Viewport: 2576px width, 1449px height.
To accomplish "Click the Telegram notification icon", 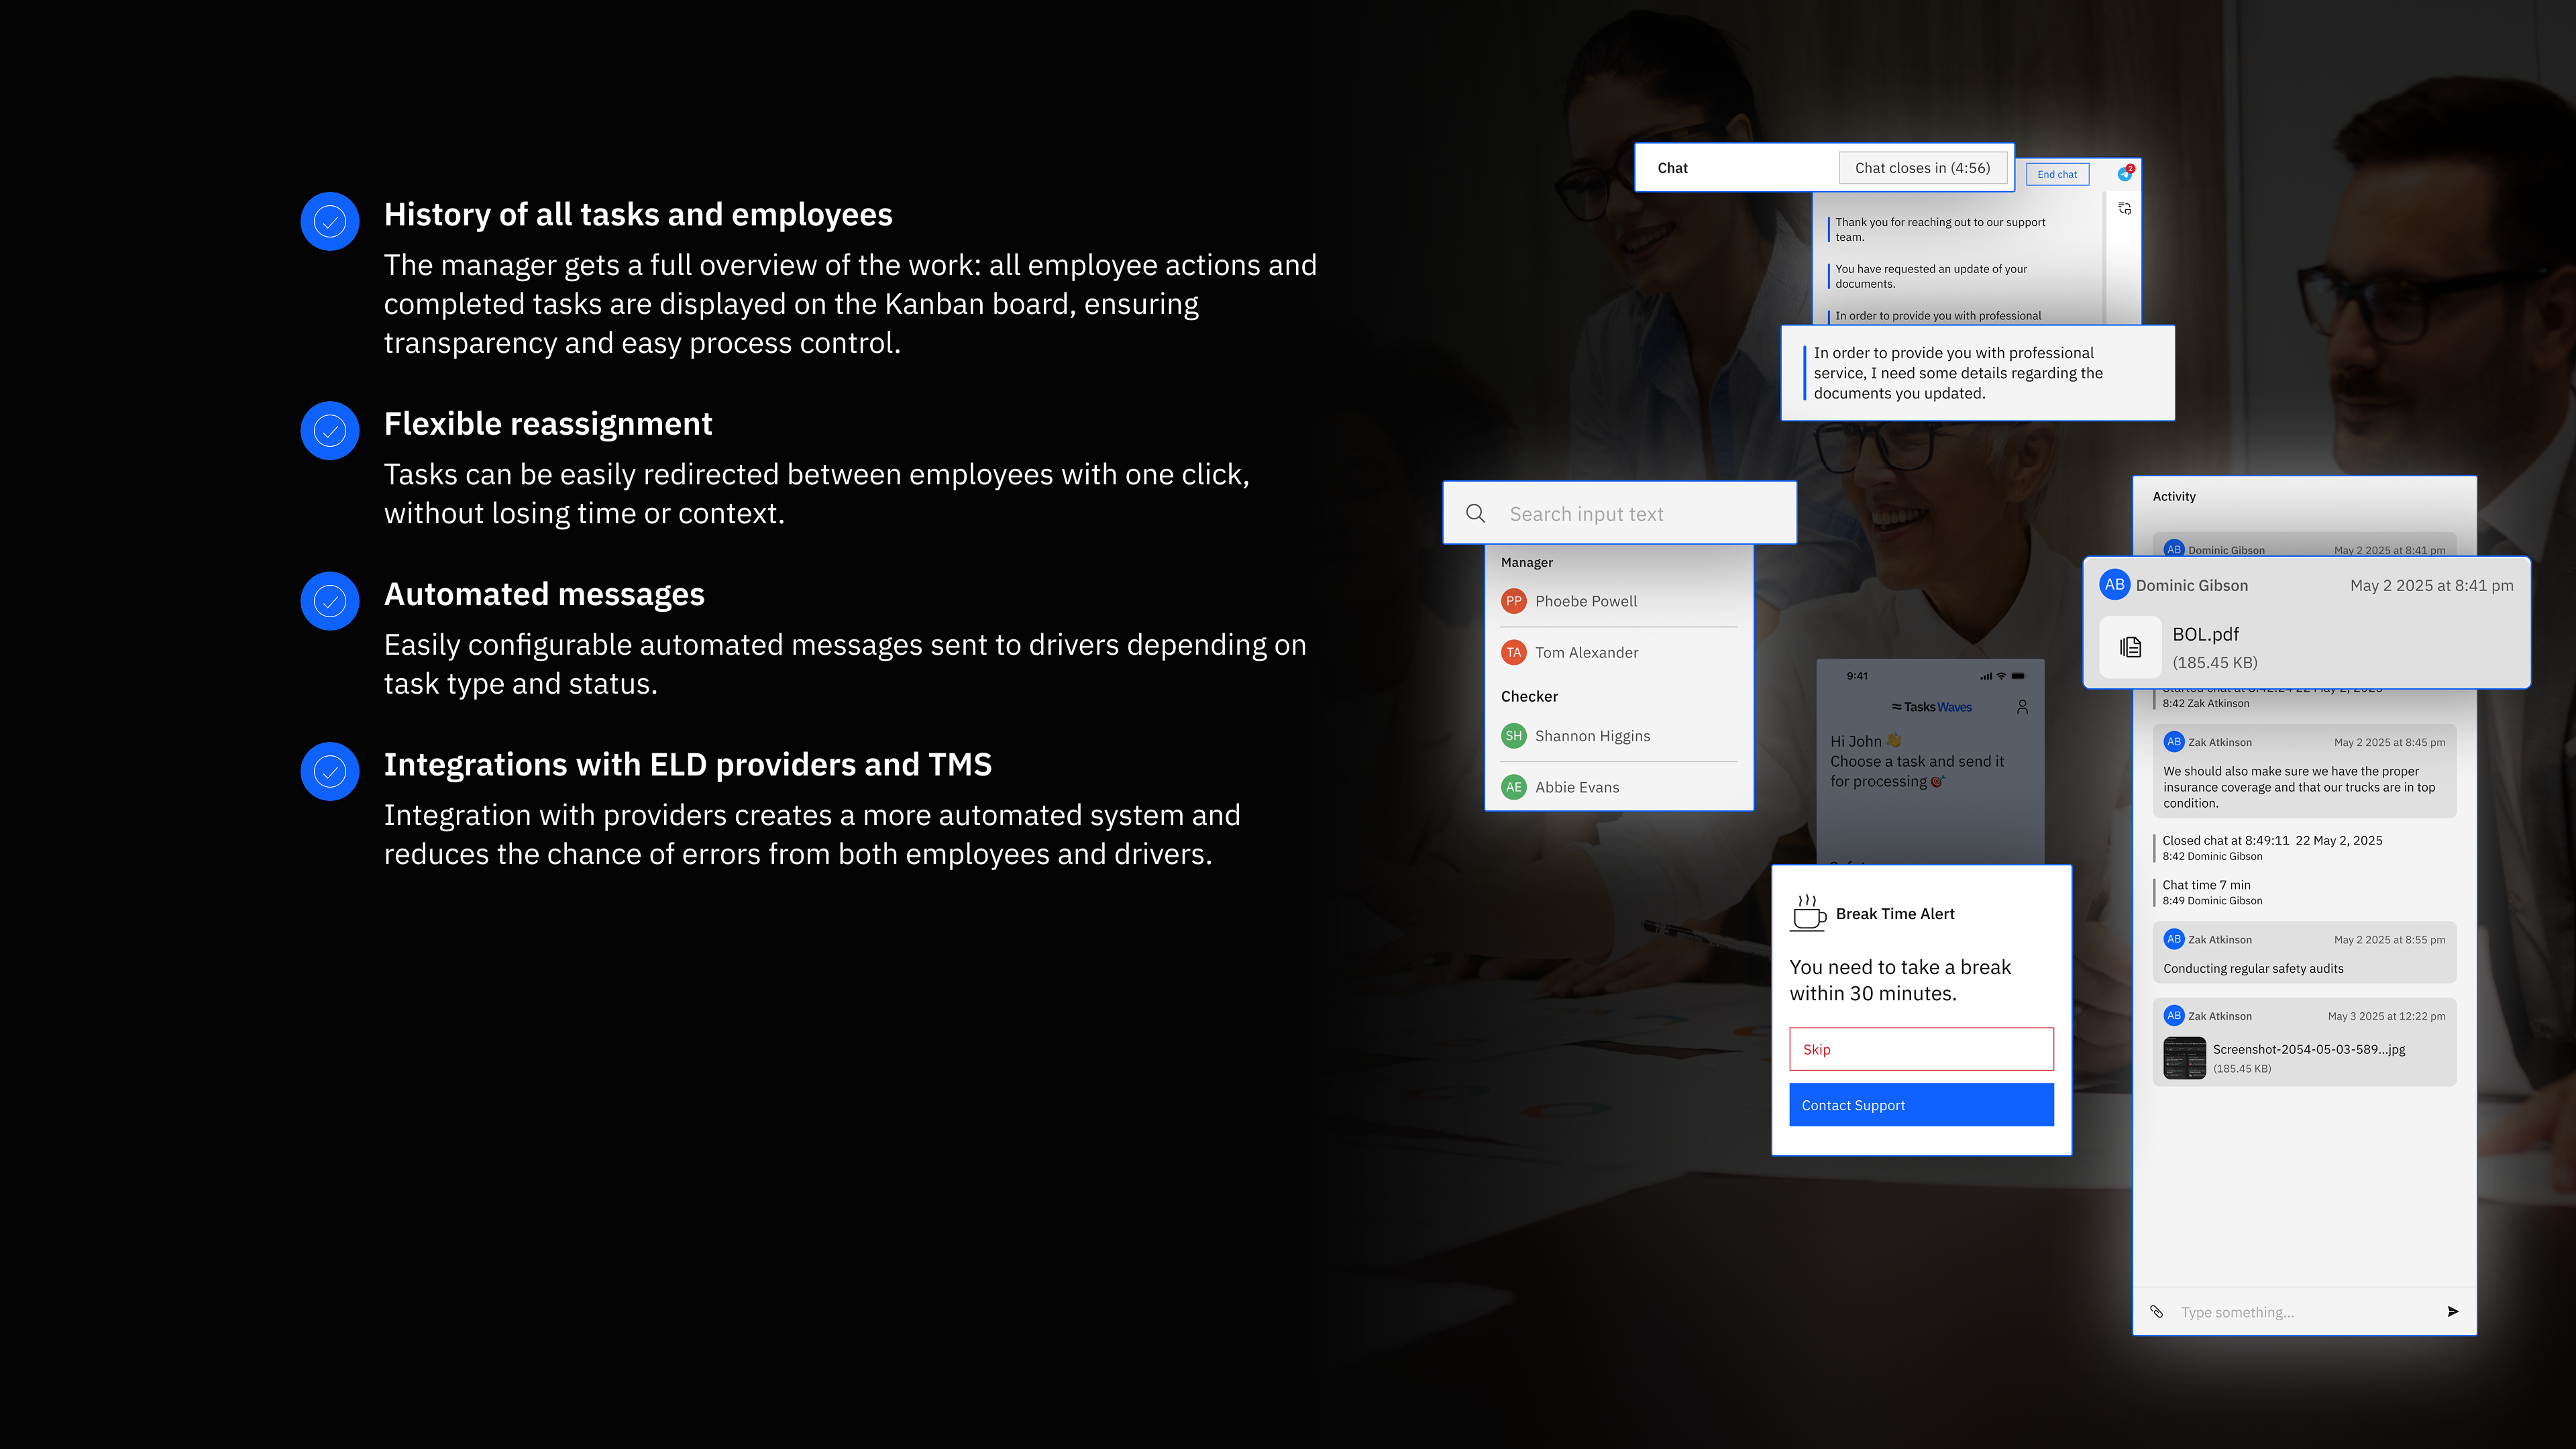I will click(x=2125, y=173).
